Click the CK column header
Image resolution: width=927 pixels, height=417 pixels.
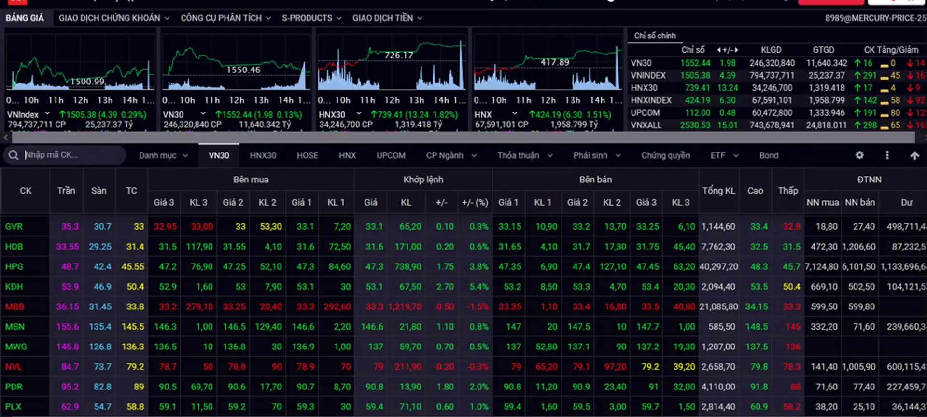coord(26,191)
